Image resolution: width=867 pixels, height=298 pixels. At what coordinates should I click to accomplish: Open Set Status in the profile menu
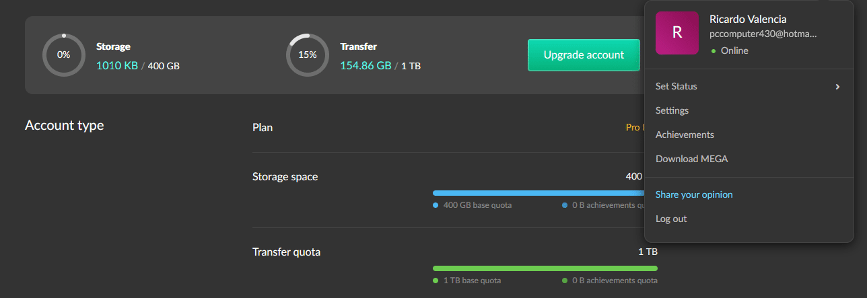click(677, 86)
